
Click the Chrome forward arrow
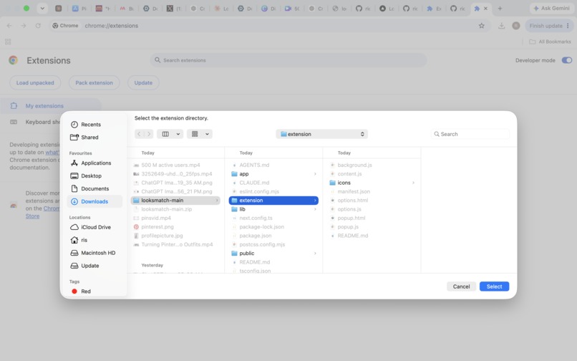(24, 26)
